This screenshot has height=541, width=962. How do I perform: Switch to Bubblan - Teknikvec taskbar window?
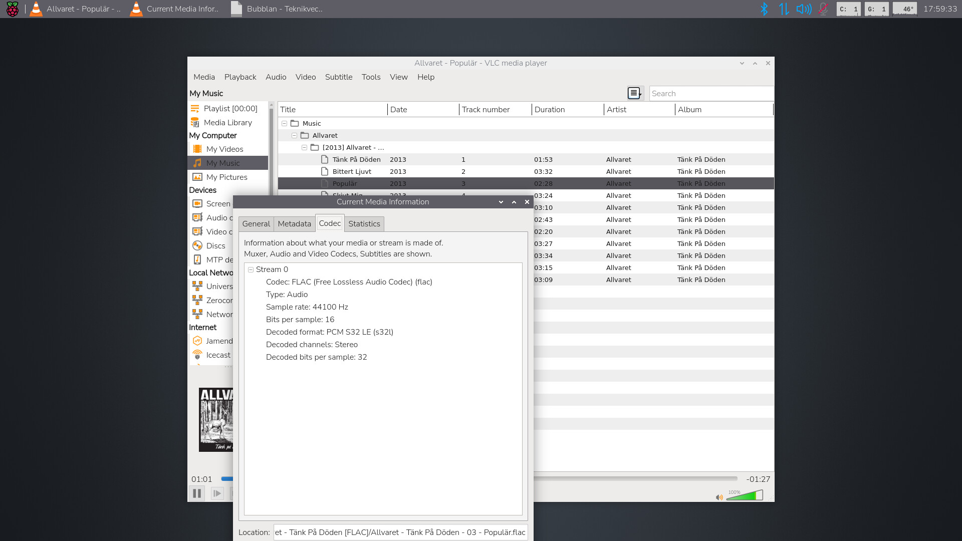tap(277, 9)
